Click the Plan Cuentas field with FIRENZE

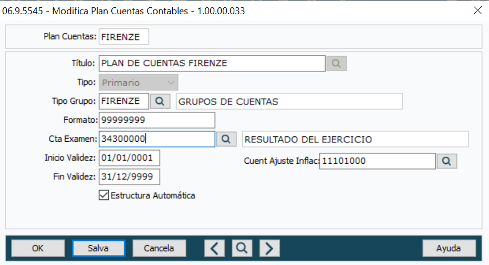tap(124, 37)
